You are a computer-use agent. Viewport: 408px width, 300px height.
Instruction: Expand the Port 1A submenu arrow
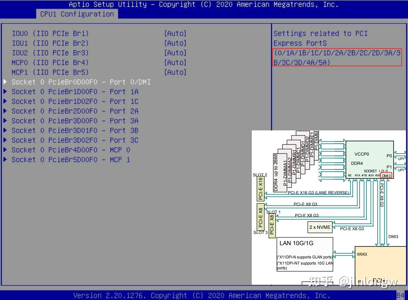coord(5,91)
